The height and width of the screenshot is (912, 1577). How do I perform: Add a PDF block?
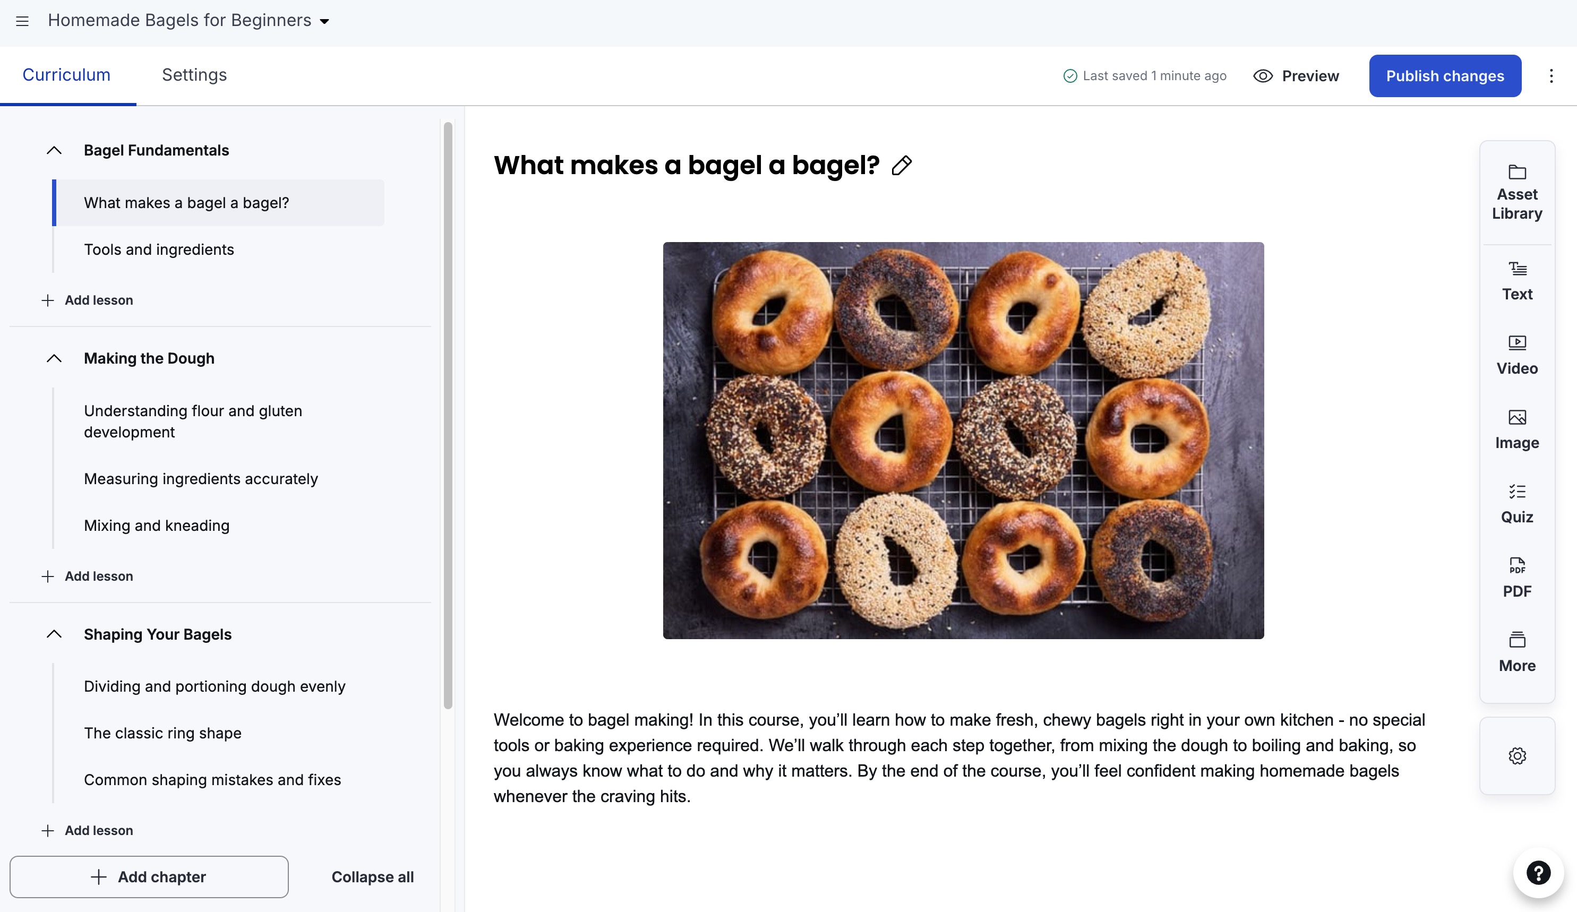(x=1517, y=579)
